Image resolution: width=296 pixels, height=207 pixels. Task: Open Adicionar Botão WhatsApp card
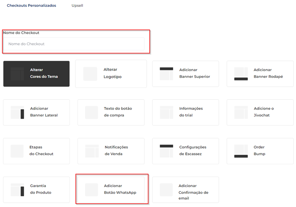coord(111,190)
